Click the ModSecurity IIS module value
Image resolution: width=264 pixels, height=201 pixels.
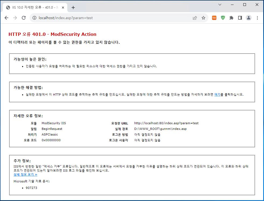pos(54,123)
